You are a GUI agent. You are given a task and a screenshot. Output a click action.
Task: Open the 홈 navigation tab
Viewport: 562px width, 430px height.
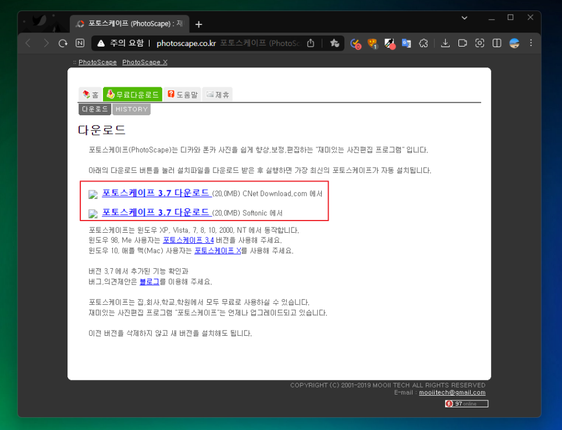(x=90, y=94)
